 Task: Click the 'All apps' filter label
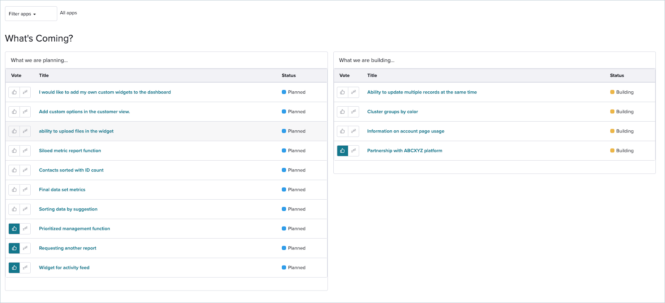(68, 13)
